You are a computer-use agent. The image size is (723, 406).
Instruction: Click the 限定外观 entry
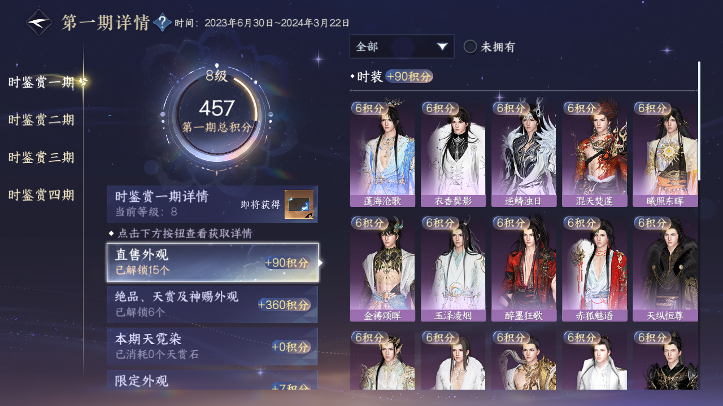[x=212, y=380]
